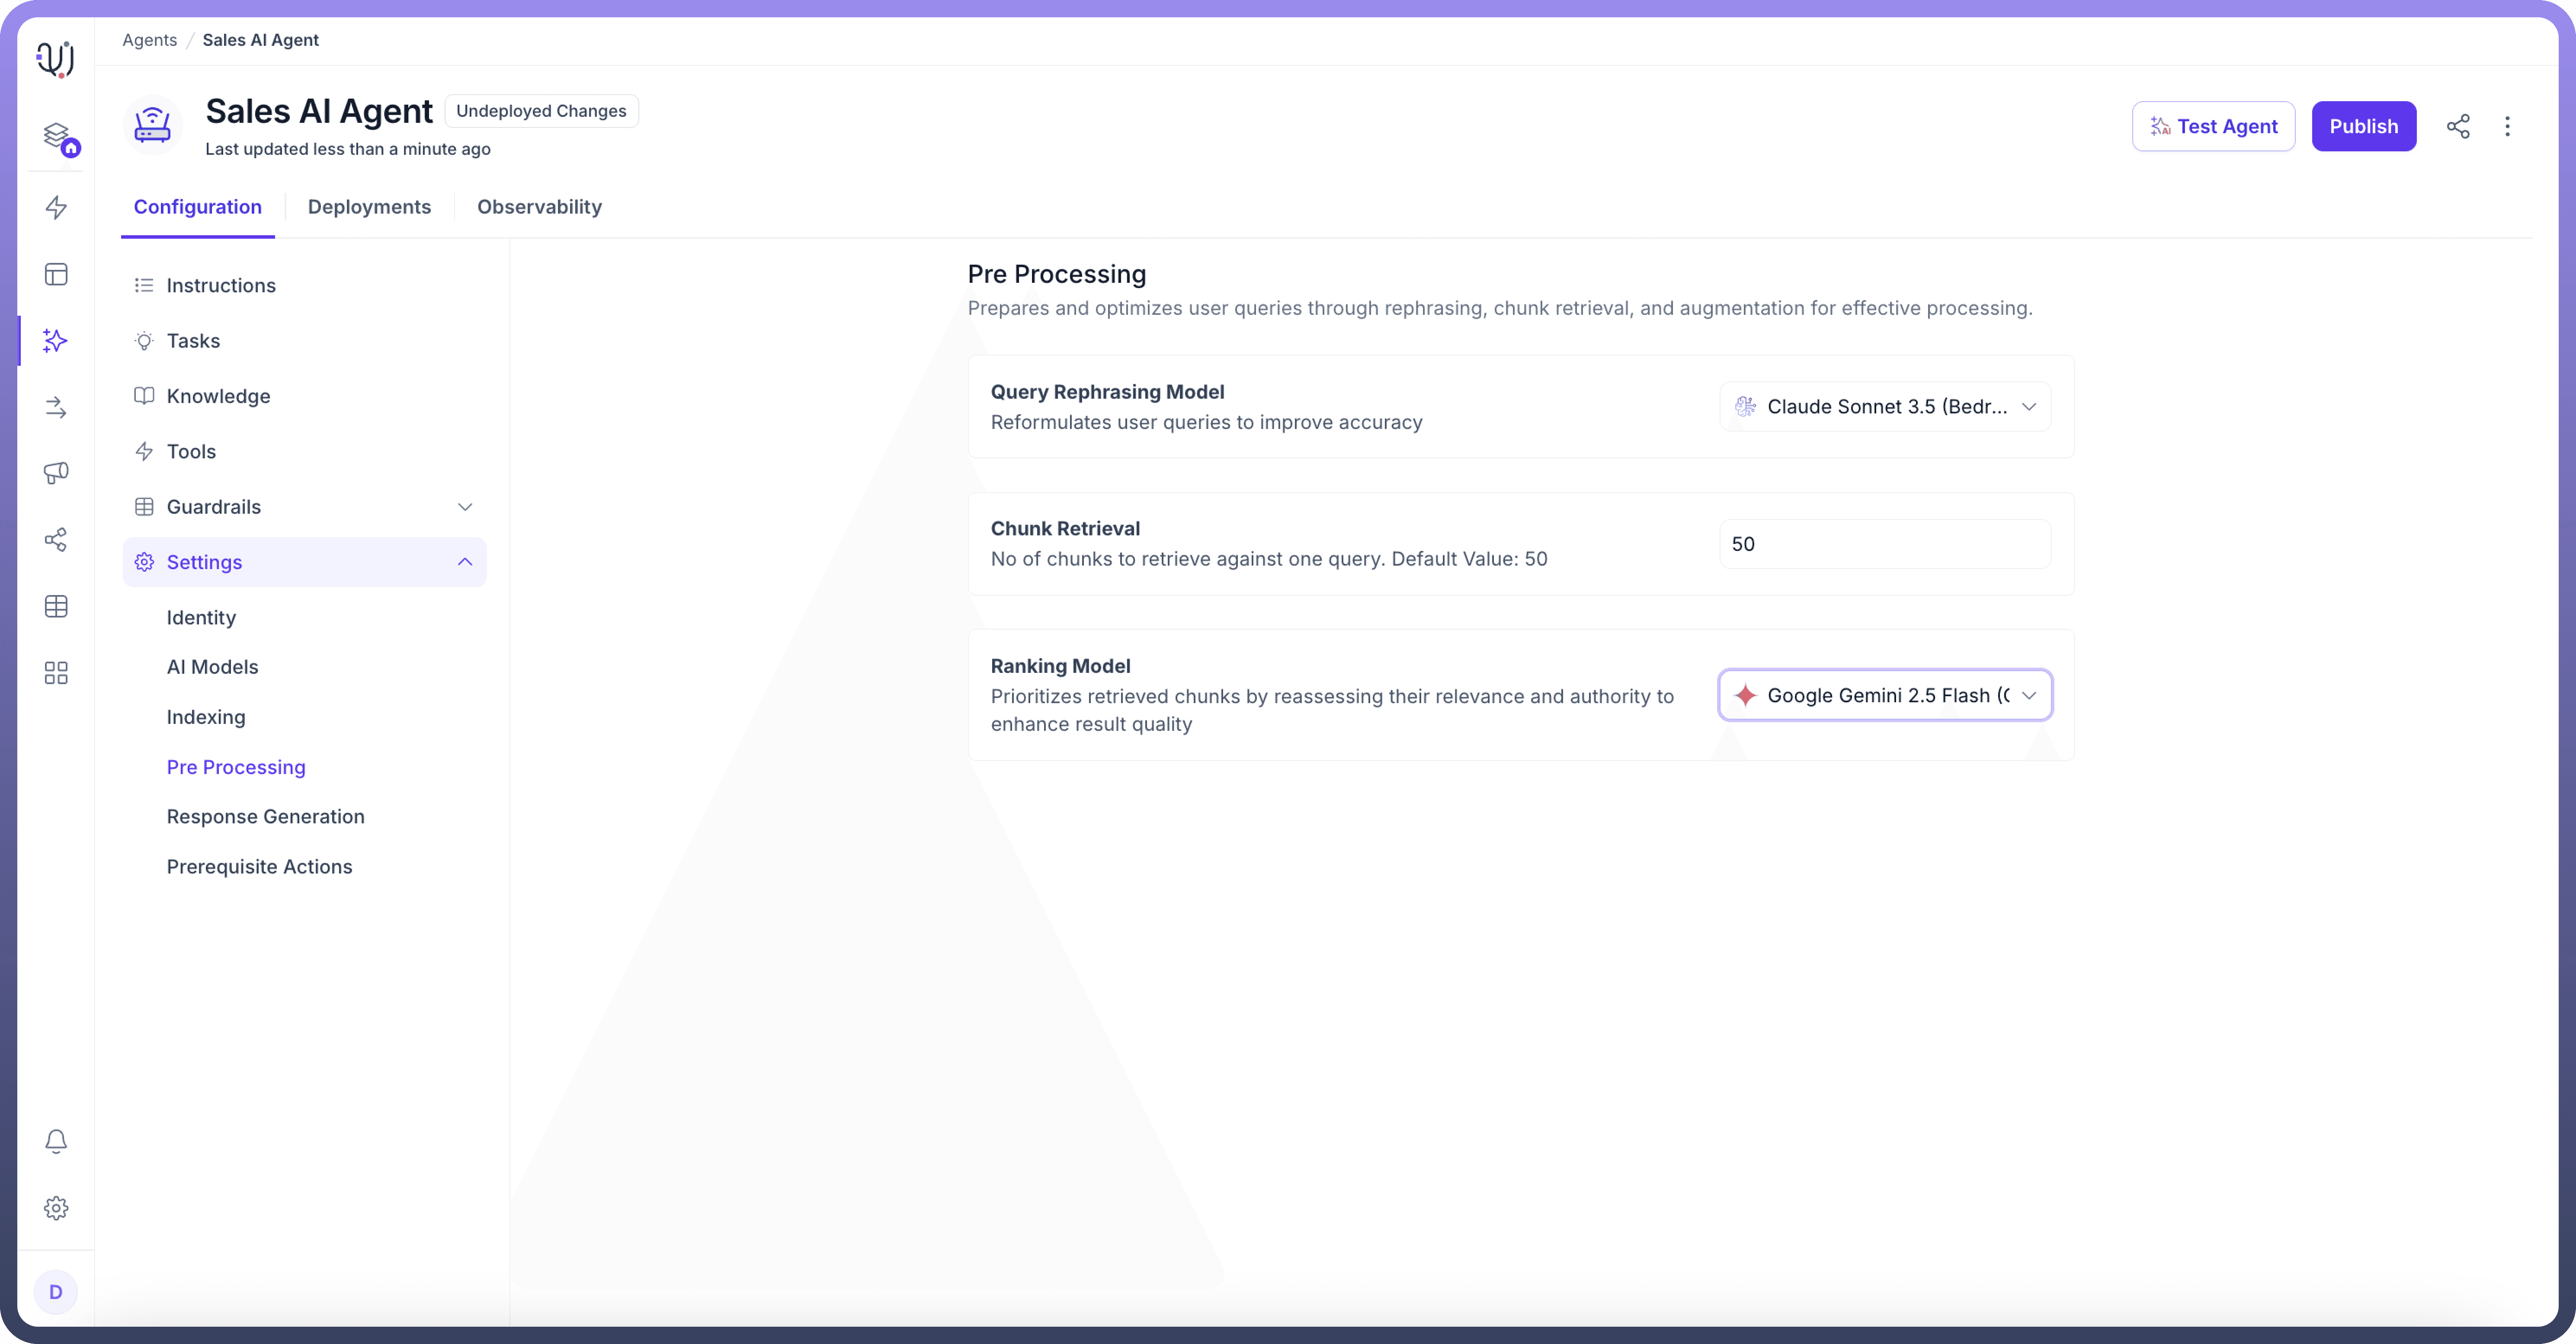Open the Query Rephrasing Model dropdown
Image resolution: width=2576 pixels, height=1344 pixels.
[x=1885, y=407]
